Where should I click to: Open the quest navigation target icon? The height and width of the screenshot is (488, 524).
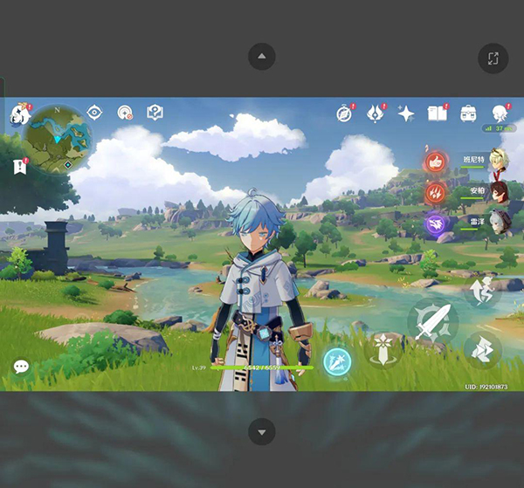(x=125, y=113)
